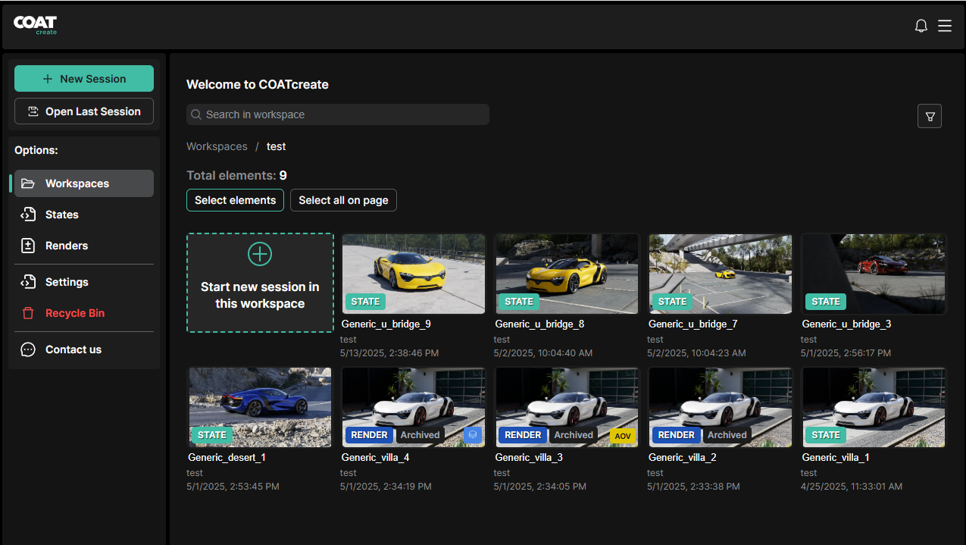966x545 pixels.
Task: Open Settings in the options list
Action: click(67, 282)
